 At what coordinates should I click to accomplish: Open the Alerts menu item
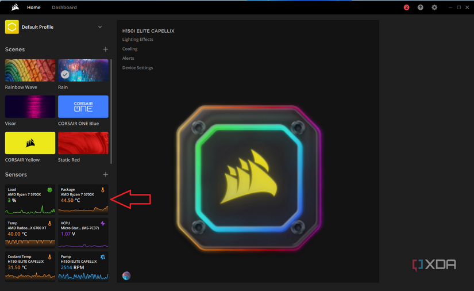pos(128,58)
